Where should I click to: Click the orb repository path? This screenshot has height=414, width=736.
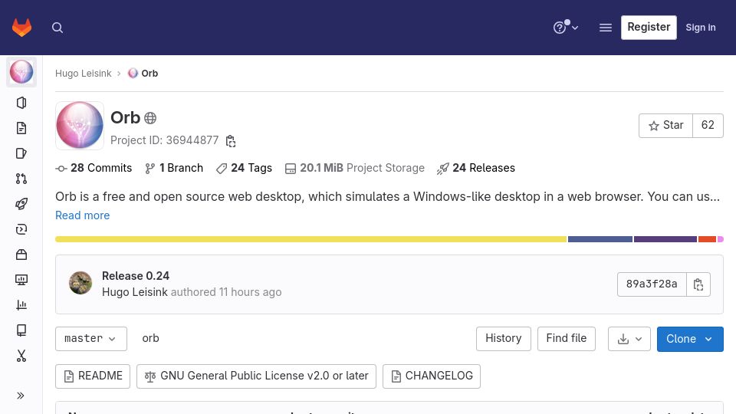point(151,338)
